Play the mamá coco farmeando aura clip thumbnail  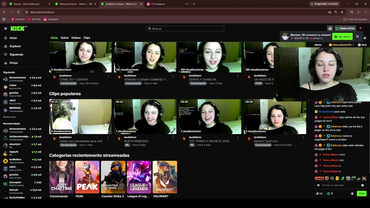80,117
